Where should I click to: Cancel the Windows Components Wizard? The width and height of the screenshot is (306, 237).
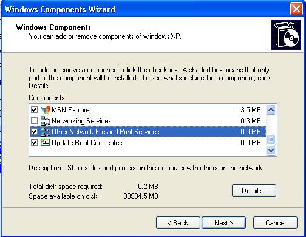pyautogui.click(x=275, y=223)
